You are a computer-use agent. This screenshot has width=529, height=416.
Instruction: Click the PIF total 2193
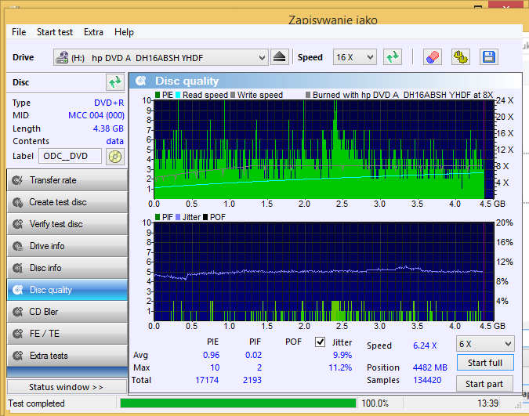[x=252, y=380]
